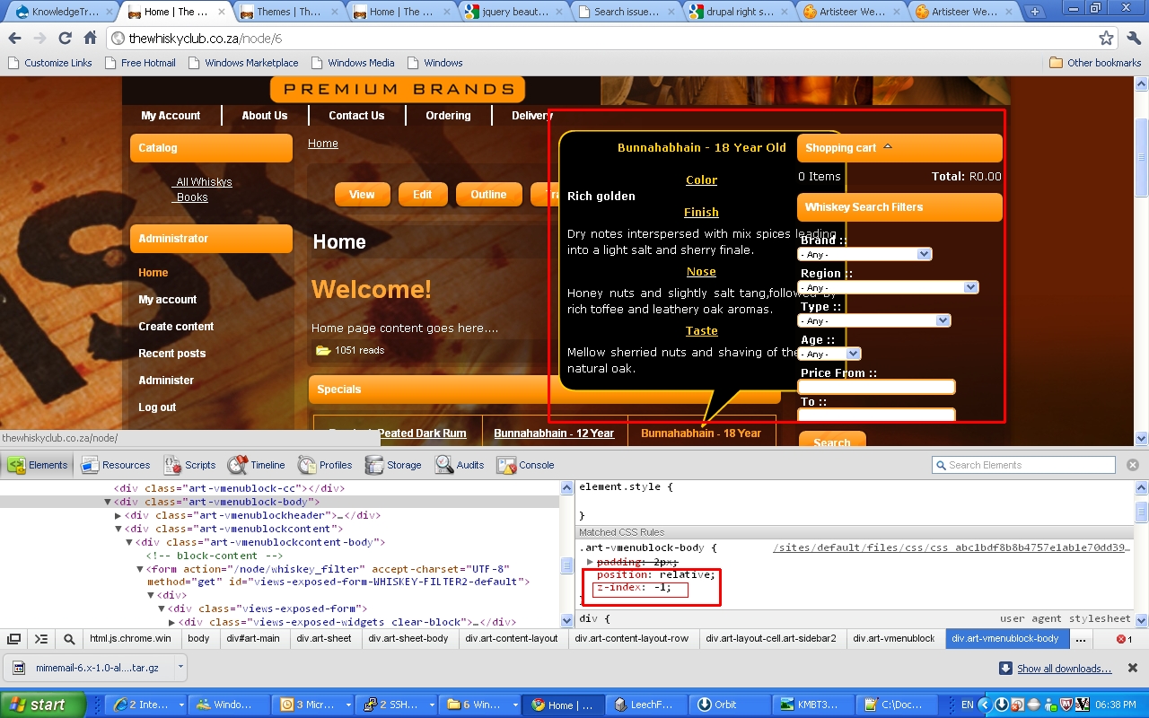
Task: Switch to the Scripts panel
Action: [189, 465]
